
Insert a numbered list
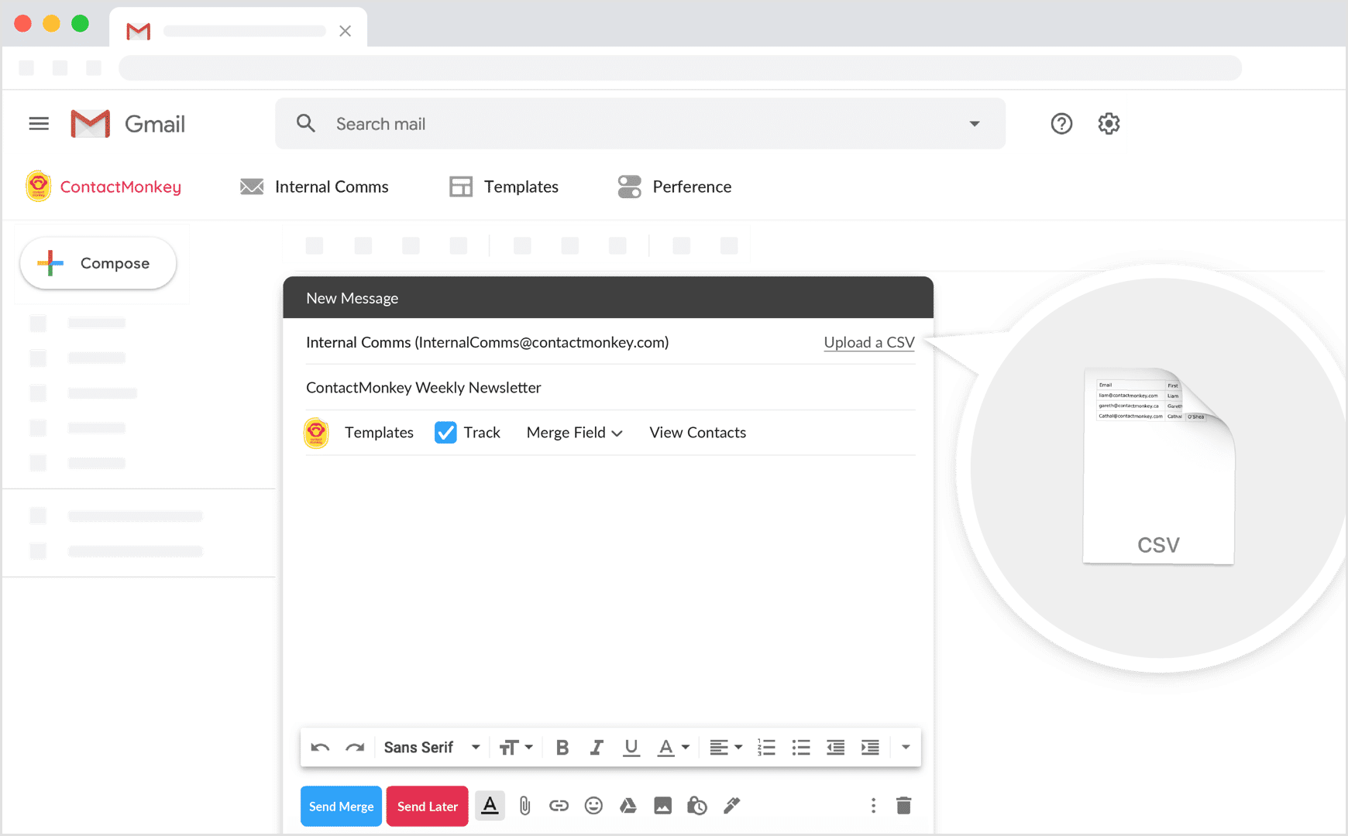(766, 747)
